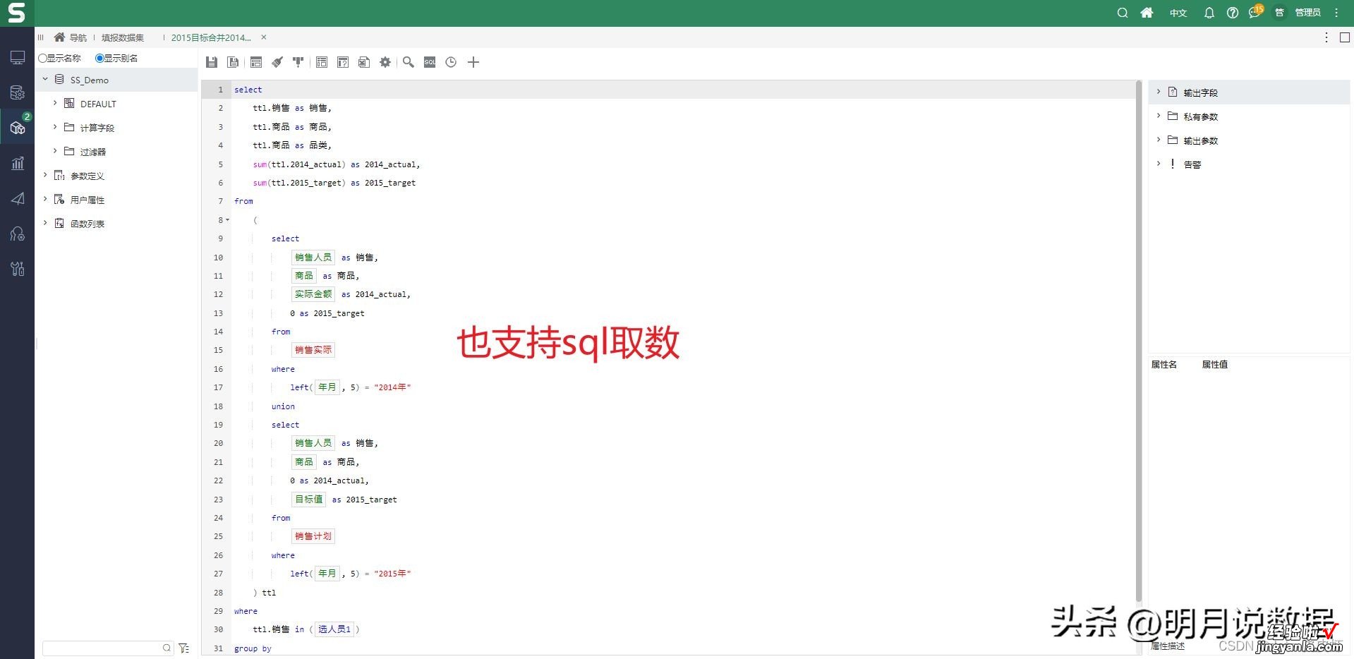The image size is (1354, 659).
Task: Open the 管理员 user menu
Action: (x=1307, y=13)
